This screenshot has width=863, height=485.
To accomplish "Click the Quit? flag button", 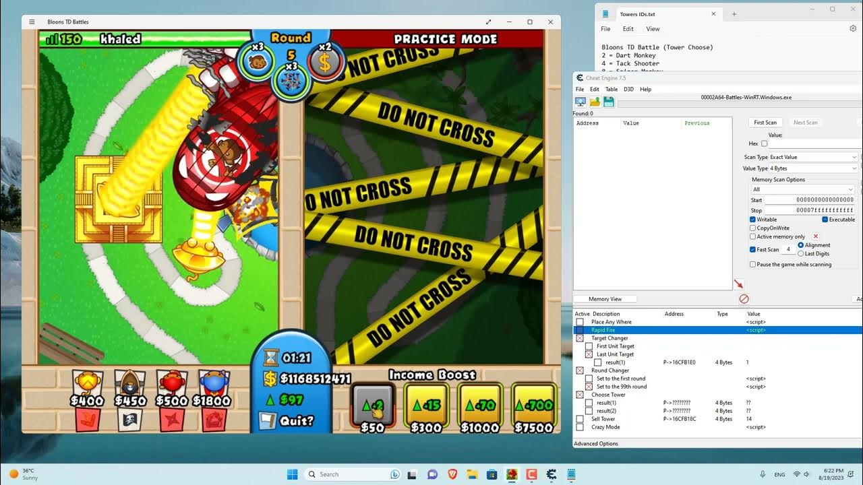I will pyautogui.click(x=289, y=421).
